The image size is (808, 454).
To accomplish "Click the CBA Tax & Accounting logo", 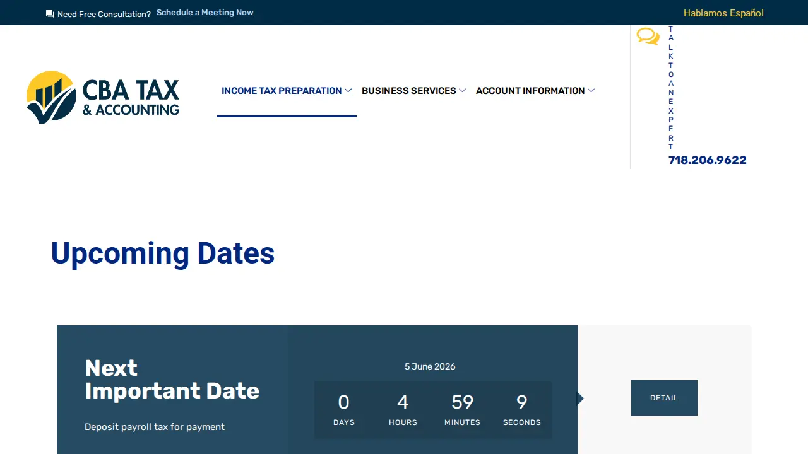I will [x=103, y=97].
